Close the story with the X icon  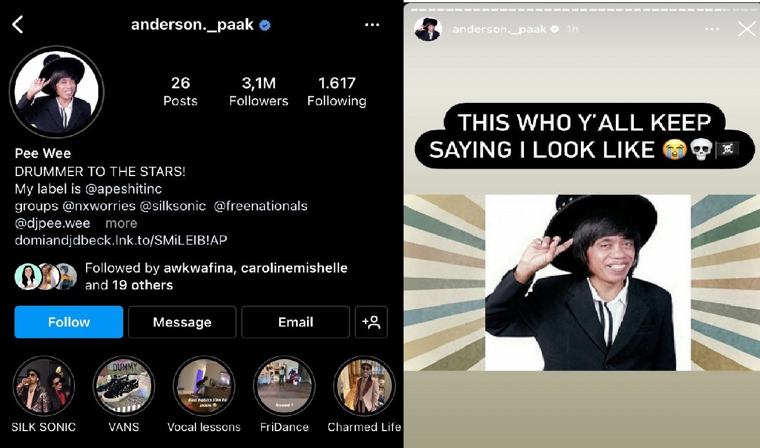747,28
